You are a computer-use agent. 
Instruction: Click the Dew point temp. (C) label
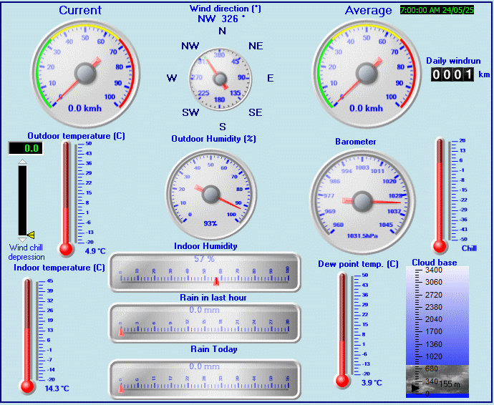[x=358, y=264]
